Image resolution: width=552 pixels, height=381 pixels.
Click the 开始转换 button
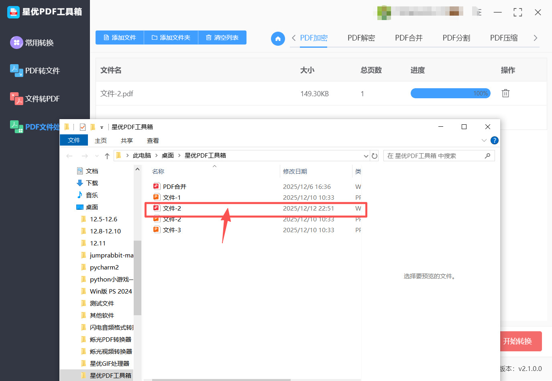[x=521, y=341]
